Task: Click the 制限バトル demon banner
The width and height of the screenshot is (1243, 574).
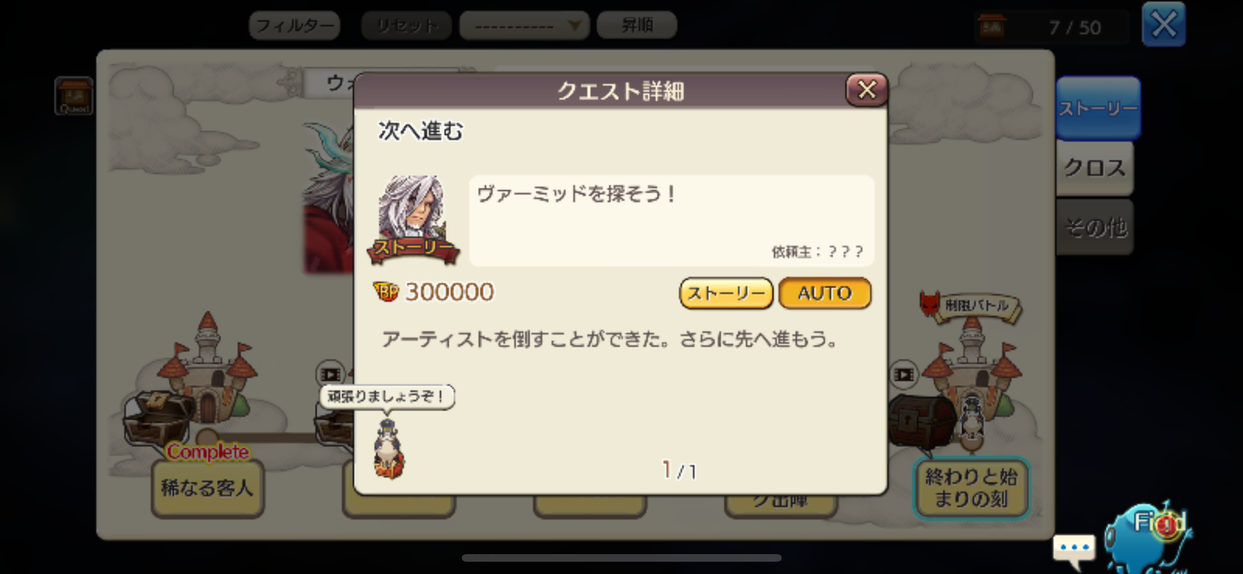Action: [x=970, y=306]
